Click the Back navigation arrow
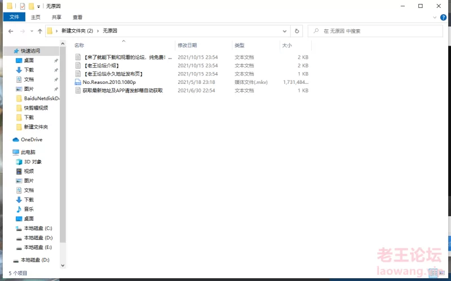 (10, 31)
